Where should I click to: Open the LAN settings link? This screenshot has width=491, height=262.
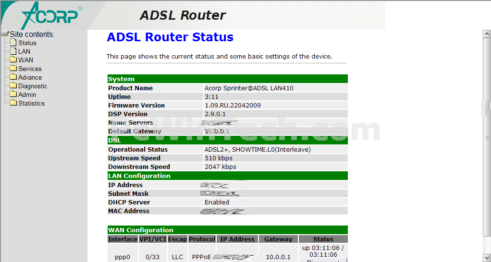24,52
